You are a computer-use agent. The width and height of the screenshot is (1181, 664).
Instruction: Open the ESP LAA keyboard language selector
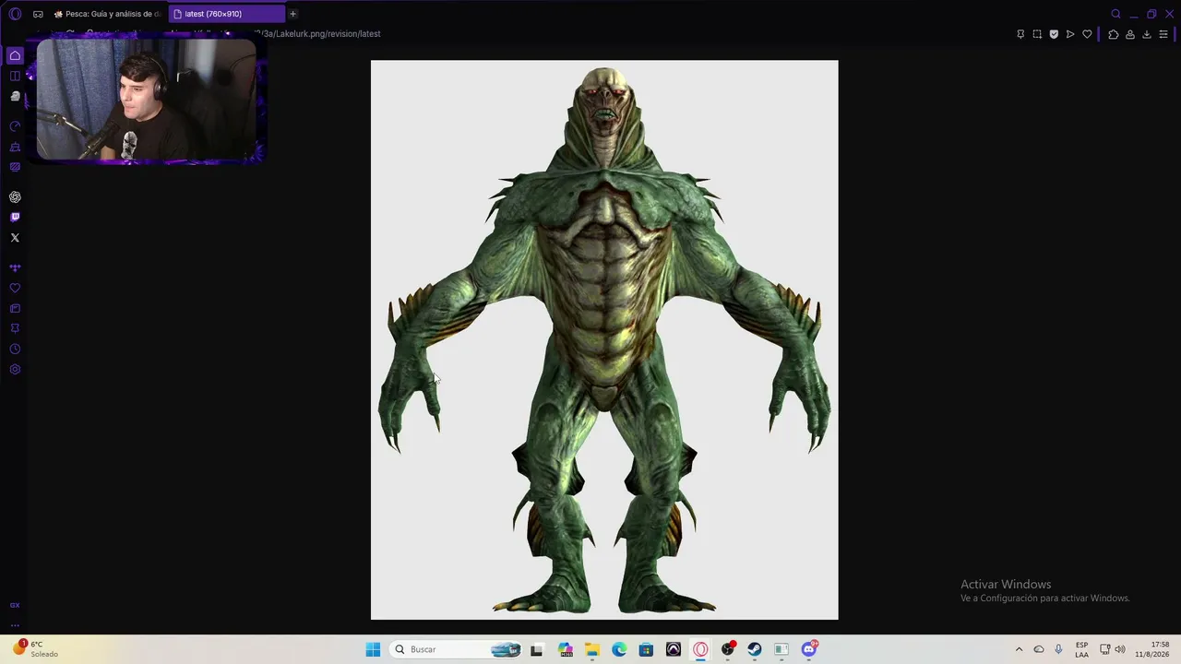tap(1081, 649)
